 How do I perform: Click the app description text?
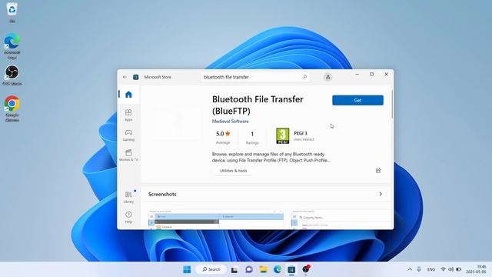pyautogui.click(x=271, y=157)
